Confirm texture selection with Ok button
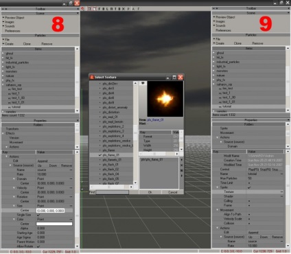The width and height of the screenshot is (291, 254). click(150, 192)
